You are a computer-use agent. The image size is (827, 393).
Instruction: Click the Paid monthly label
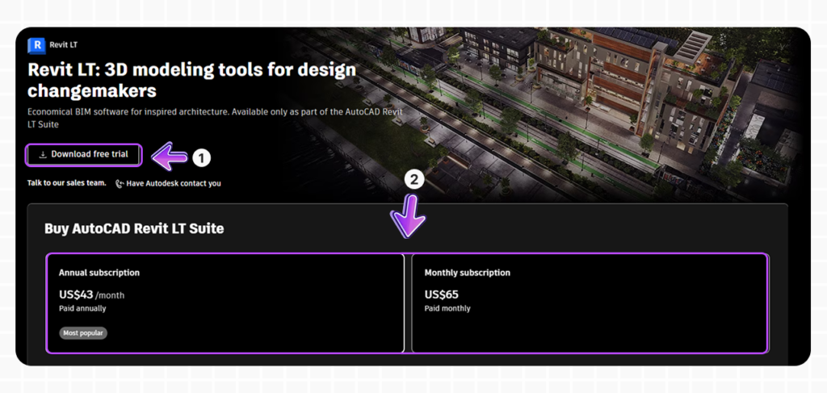447,308
